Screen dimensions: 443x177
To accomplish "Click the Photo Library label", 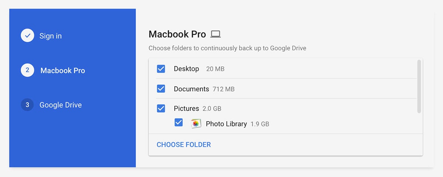I will [226, 124].
